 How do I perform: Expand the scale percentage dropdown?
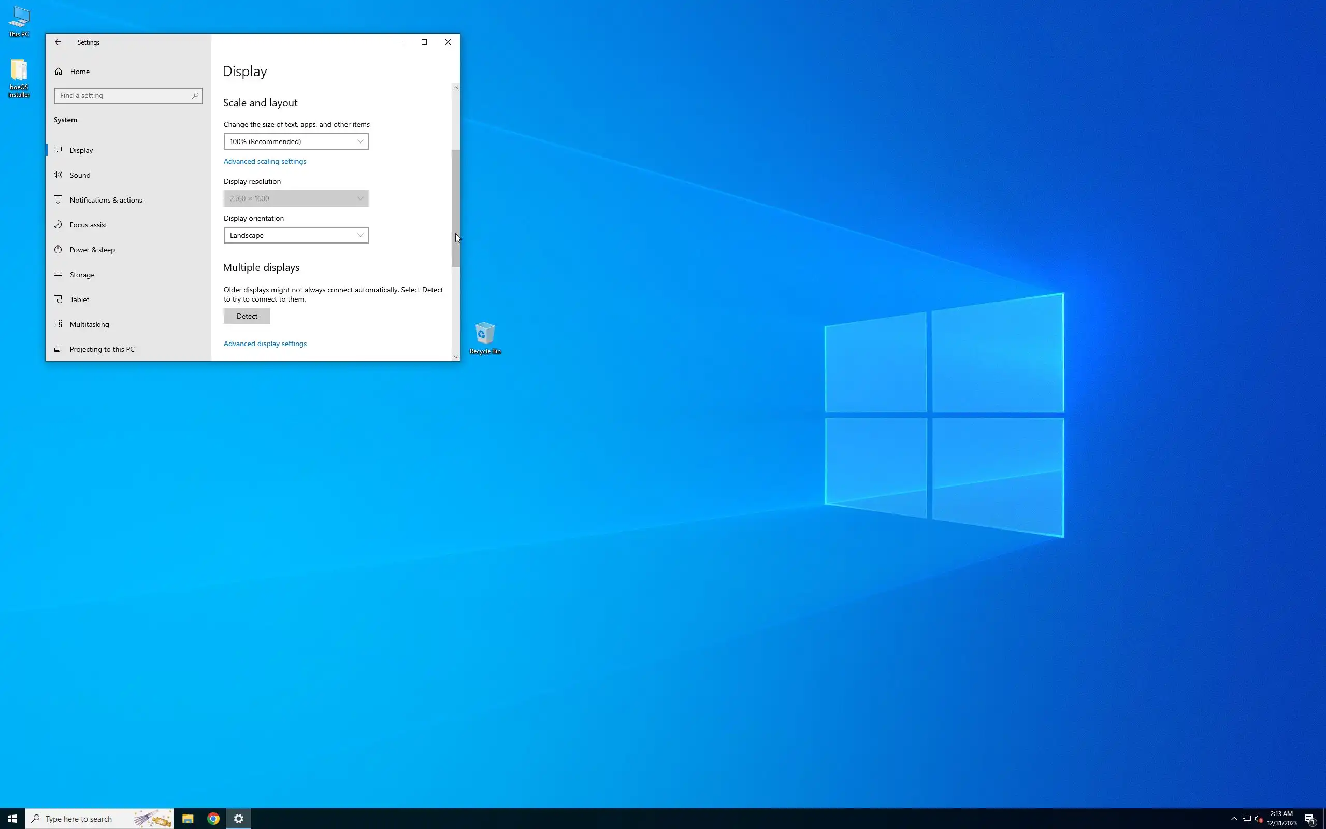pos(296,141)
